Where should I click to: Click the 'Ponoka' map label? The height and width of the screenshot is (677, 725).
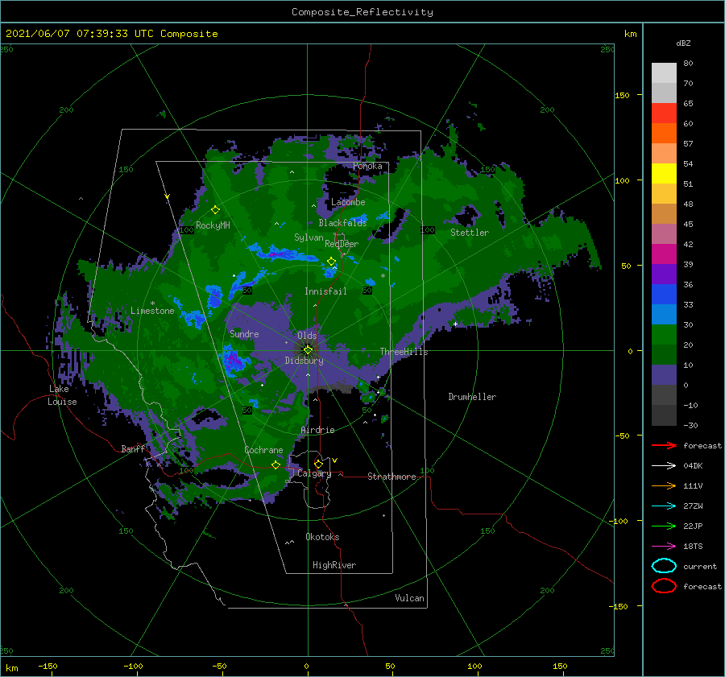[367, 166]
